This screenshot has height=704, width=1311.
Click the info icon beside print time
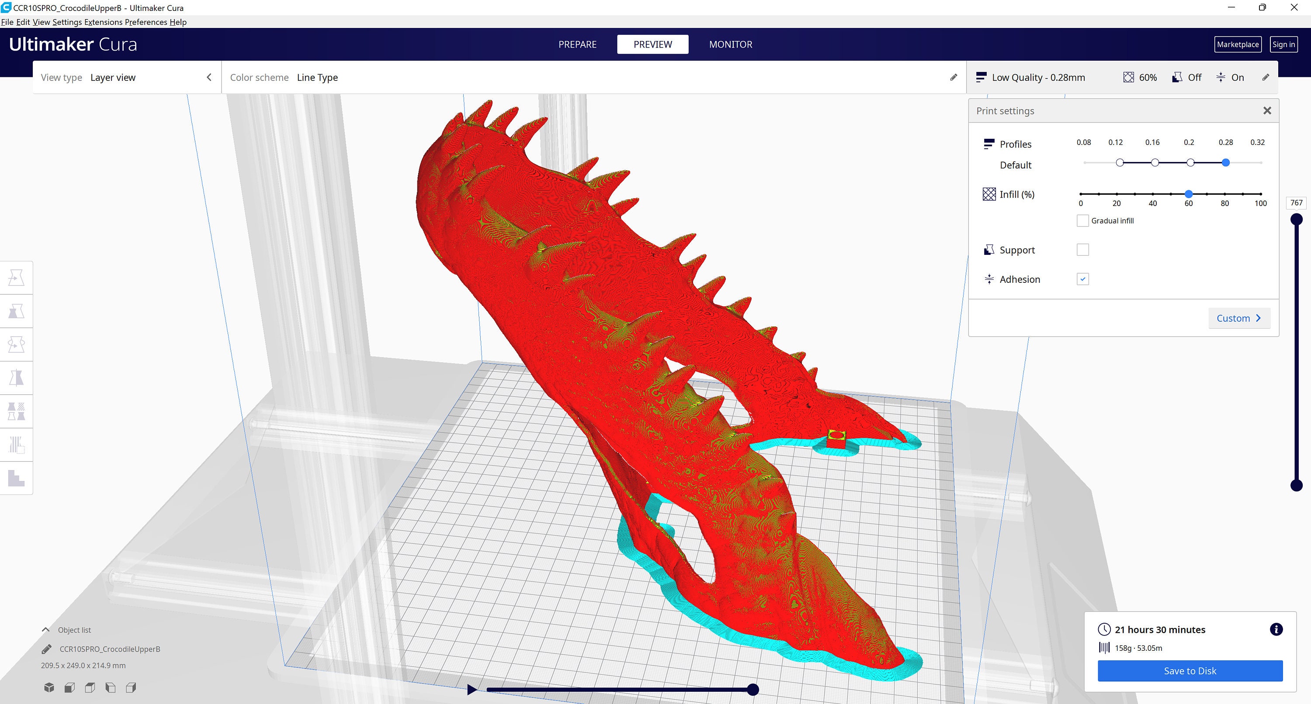[1276, 629]
